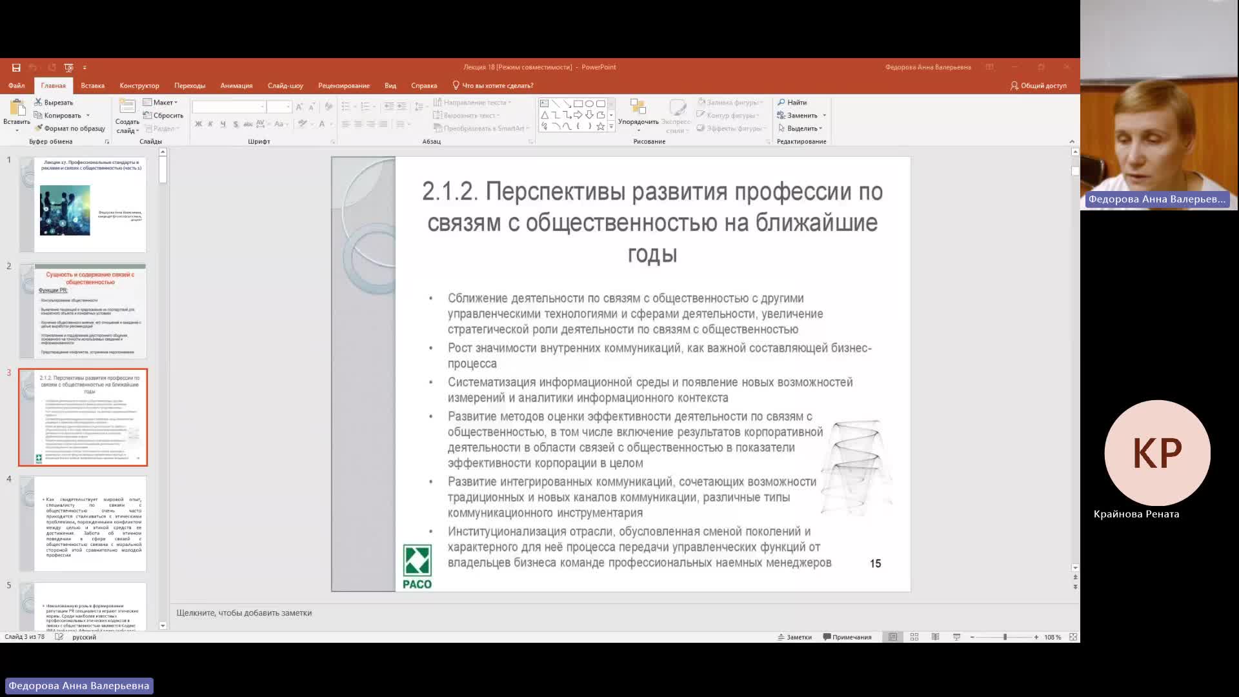Open the Файл menu
The height and width of the screenshot is (697, 1239).
point(17,85)
